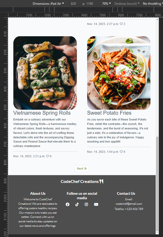Open the Desktop (touch) device type dropdown

(x=127, y=3)
